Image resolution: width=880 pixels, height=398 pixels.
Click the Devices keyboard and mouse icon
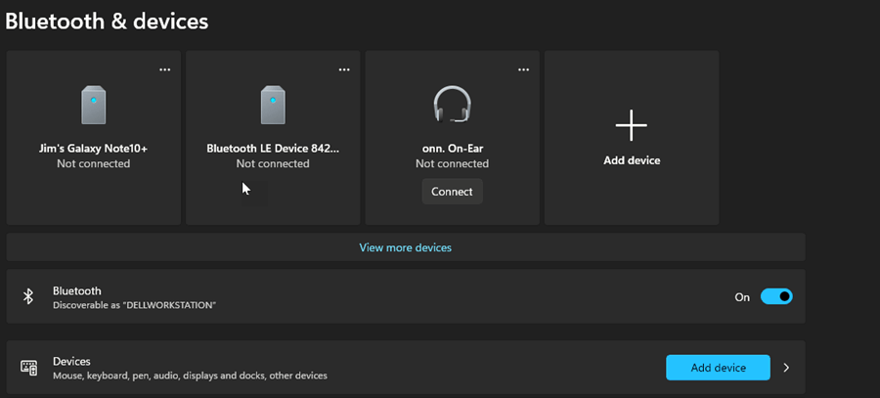(x=28, y=367)
